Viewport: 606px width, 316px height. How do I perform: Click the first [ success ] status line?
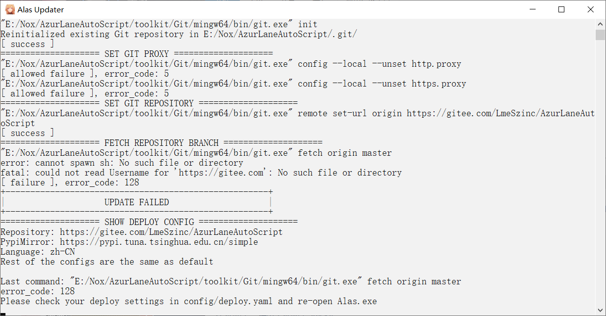pyautogui.click(x=27, y=44)
